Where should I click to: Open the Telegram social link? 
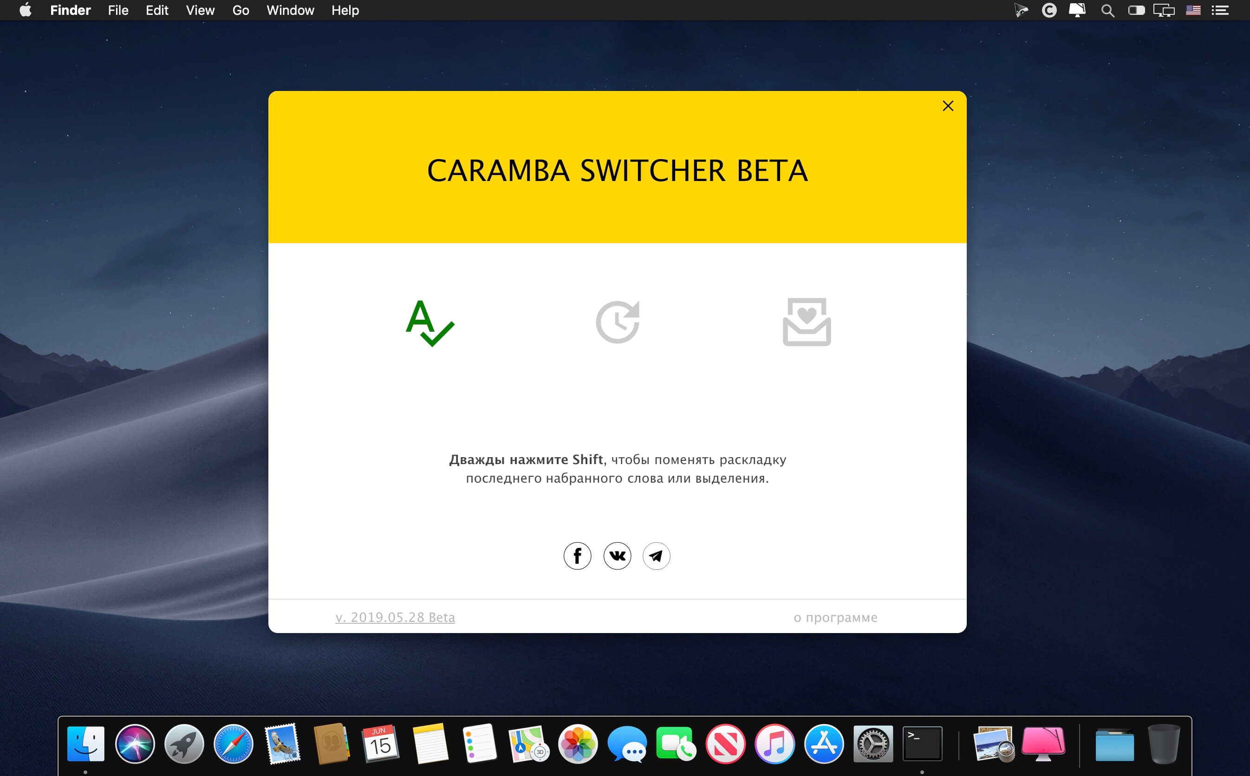(657, 556)
